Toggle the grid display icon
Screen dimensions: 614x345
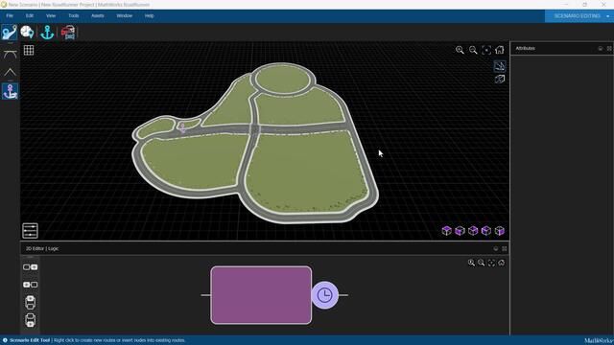click(29, 50)
